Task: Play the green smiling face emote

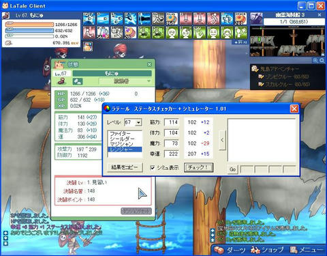Action: point(213,33)
